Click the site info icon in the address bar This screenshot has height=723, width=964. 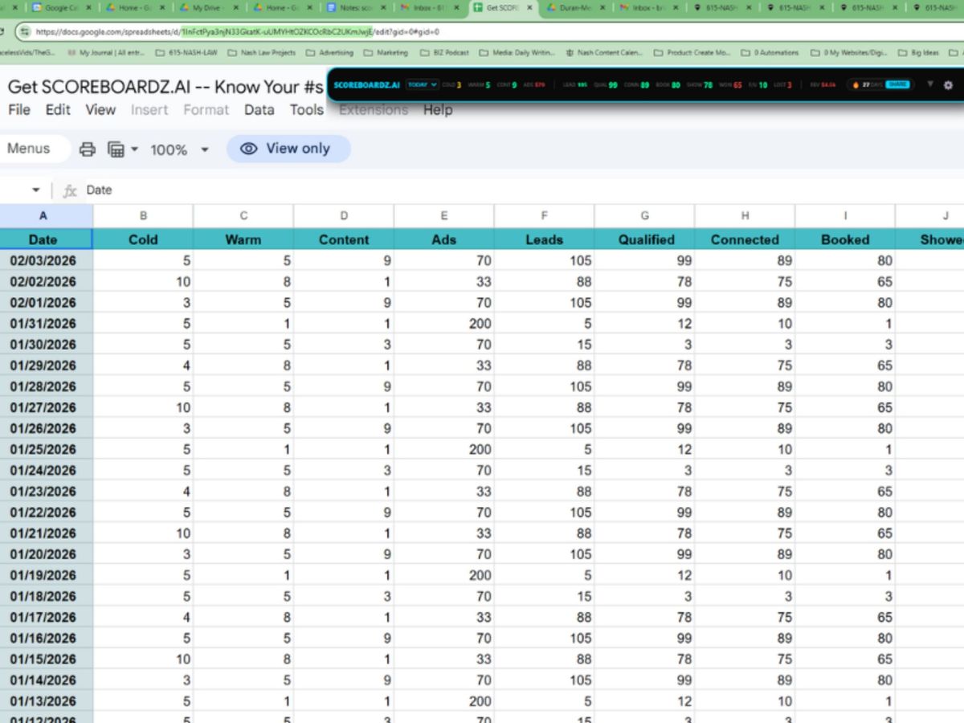click(x=25, y=32)
